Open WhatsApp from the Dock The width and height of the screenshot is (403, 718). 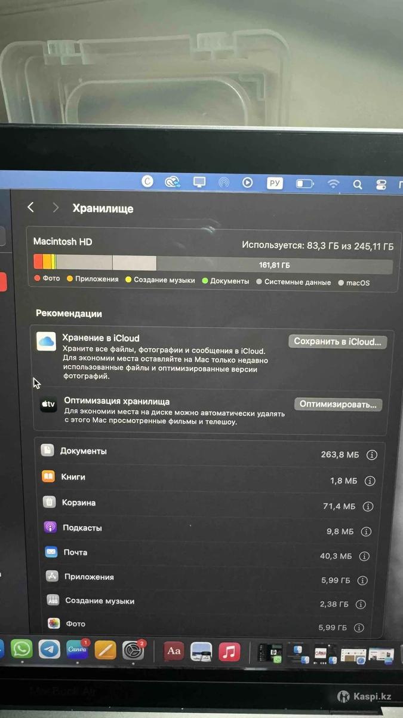point(21,649)
